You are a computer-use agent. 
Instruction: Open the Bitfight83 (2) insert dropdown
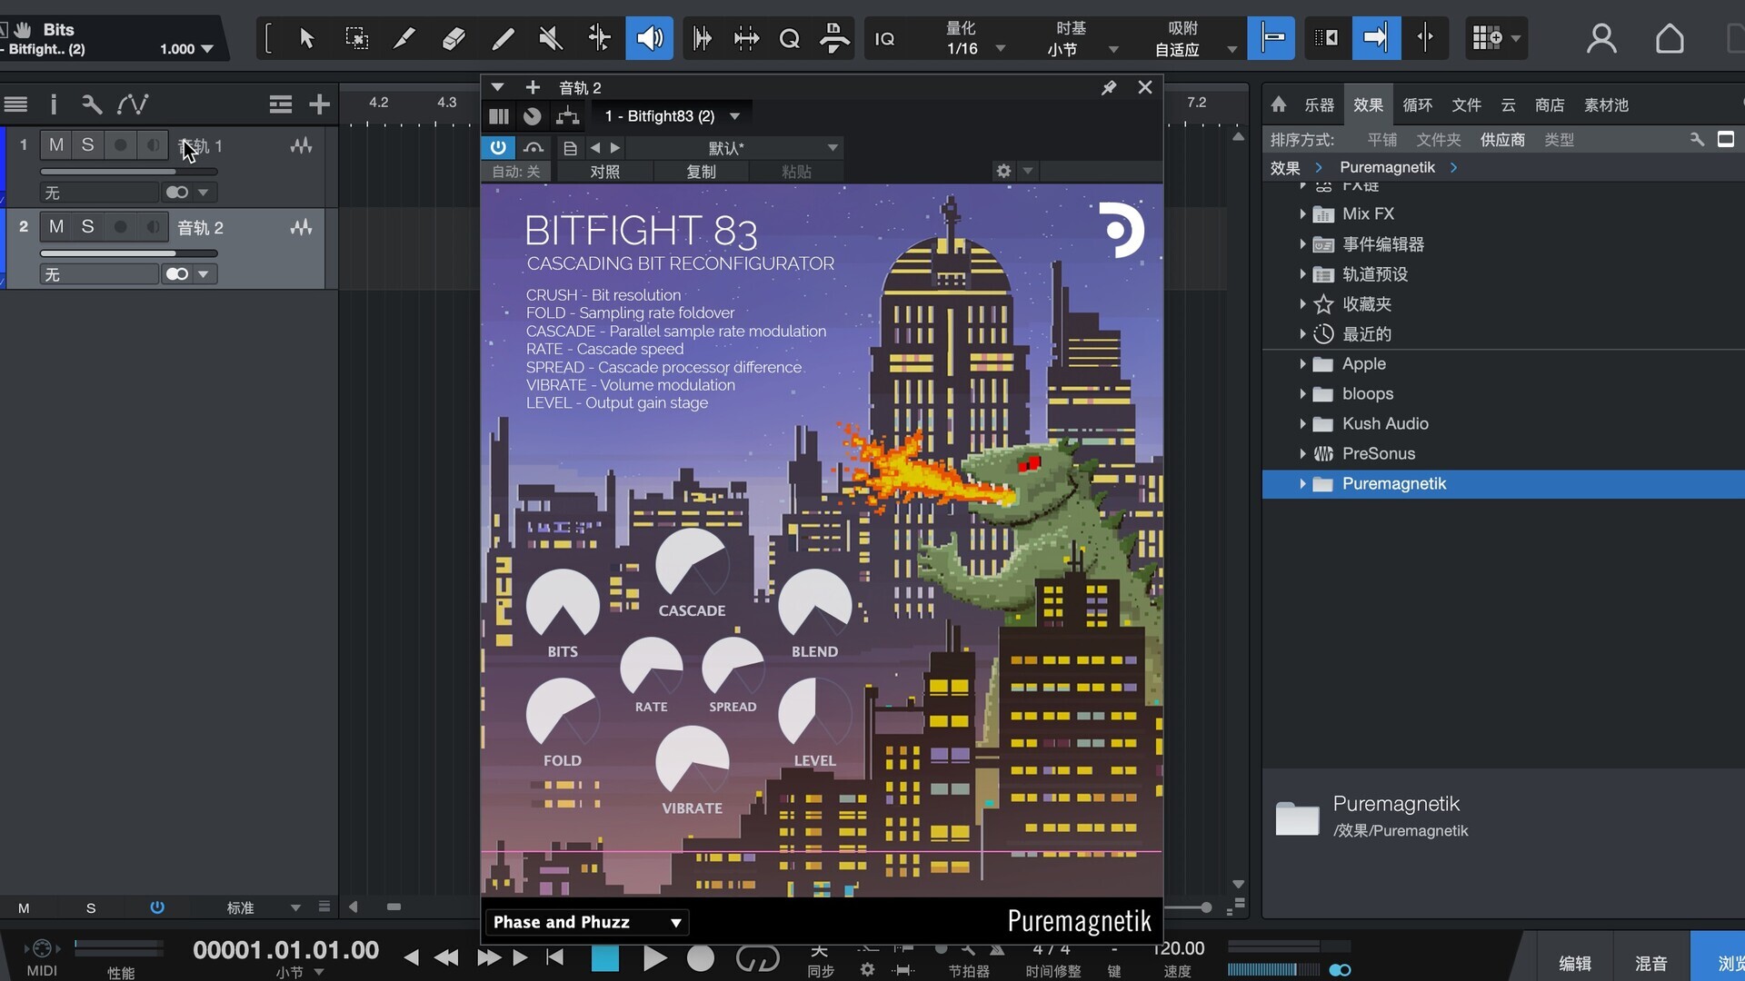(x=672, y=116)
